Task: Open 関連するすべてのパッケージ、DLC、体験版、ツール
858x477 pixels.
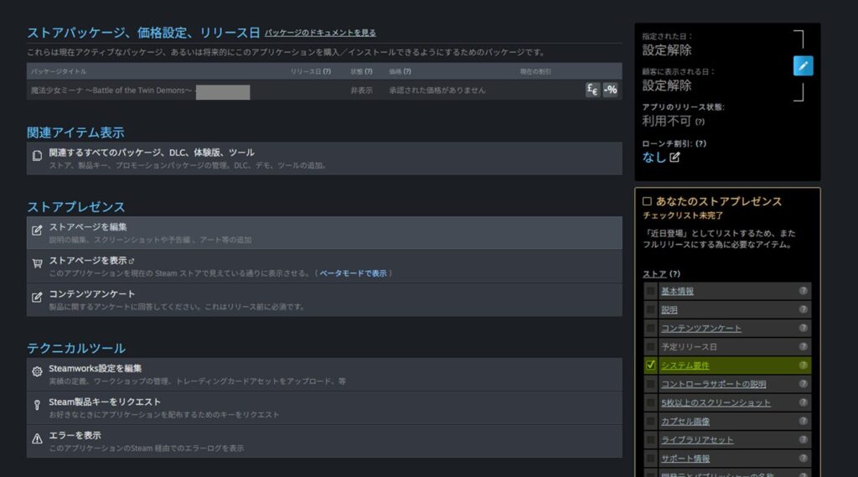Action: (x=152, y=153)
